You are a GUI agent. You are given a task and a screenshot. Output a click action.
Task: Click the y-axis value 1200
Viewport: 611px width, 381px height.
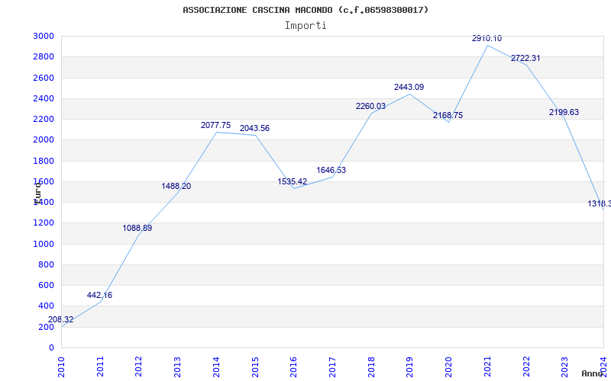pos(44,223)
